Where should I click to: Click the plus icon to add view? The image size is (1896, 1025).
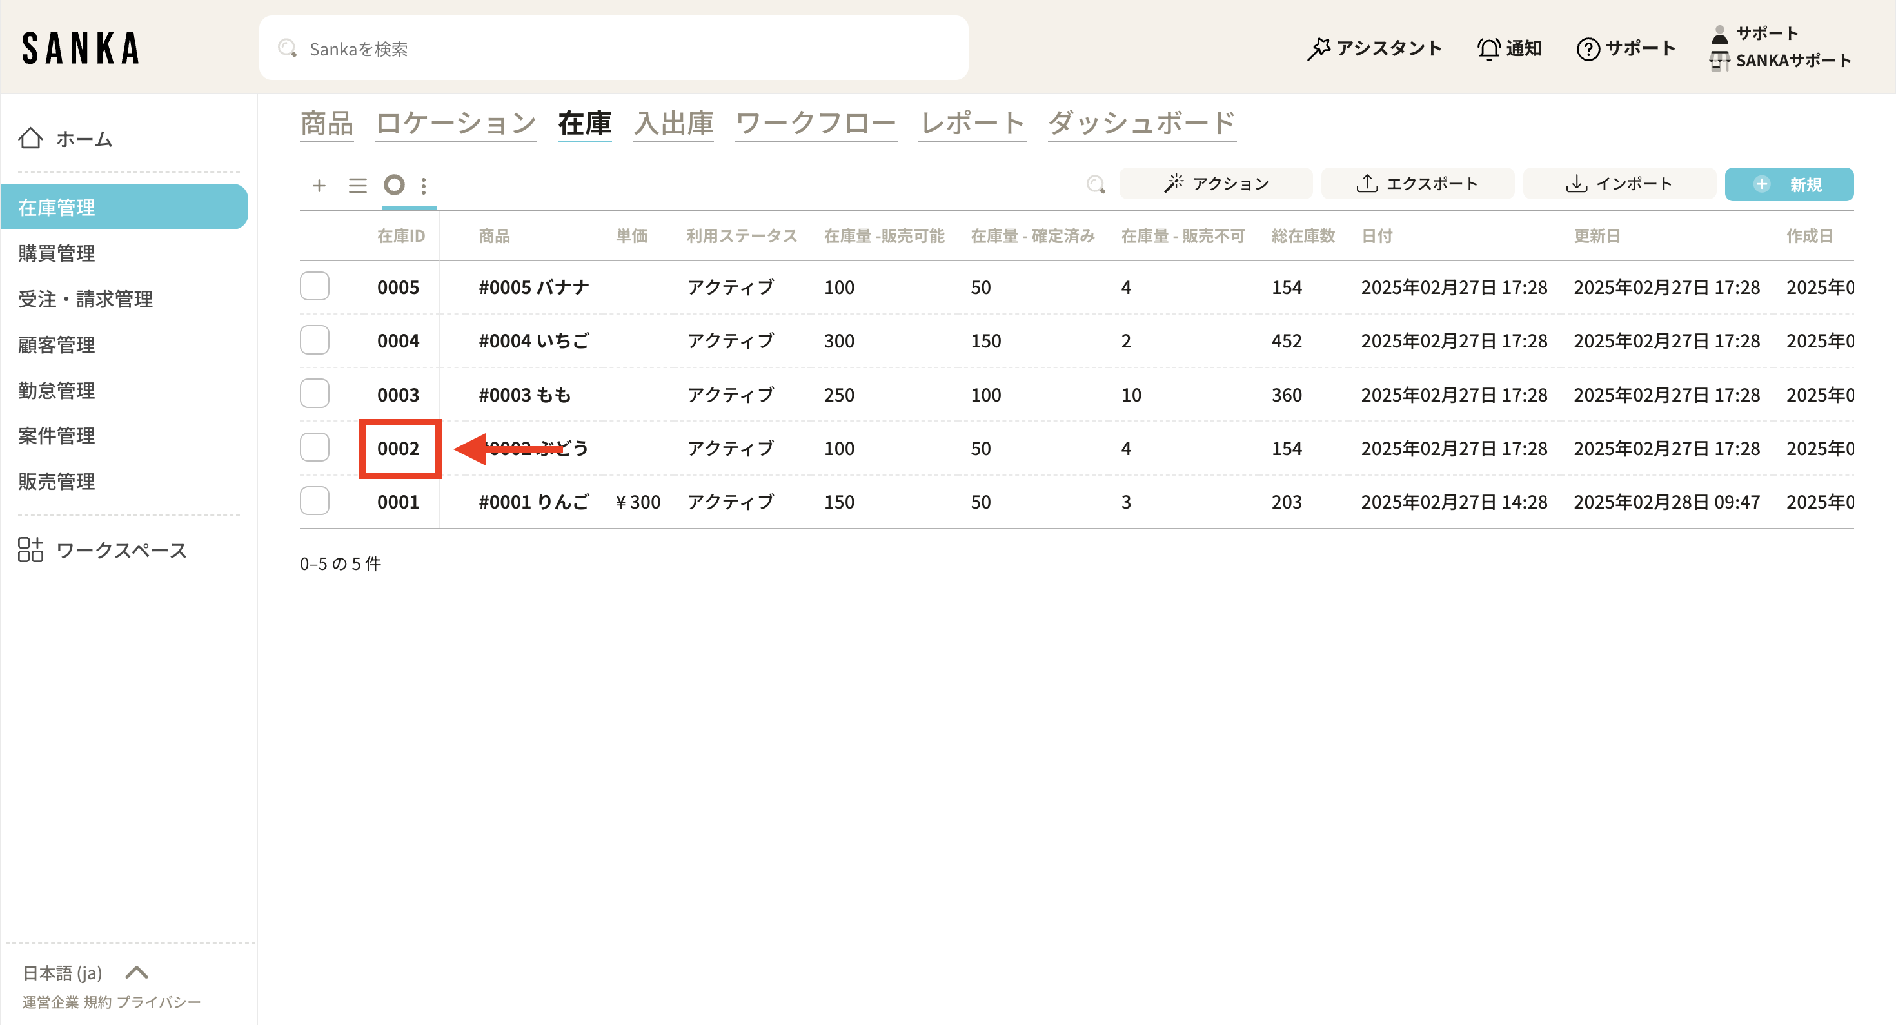(x=319, y=184)
